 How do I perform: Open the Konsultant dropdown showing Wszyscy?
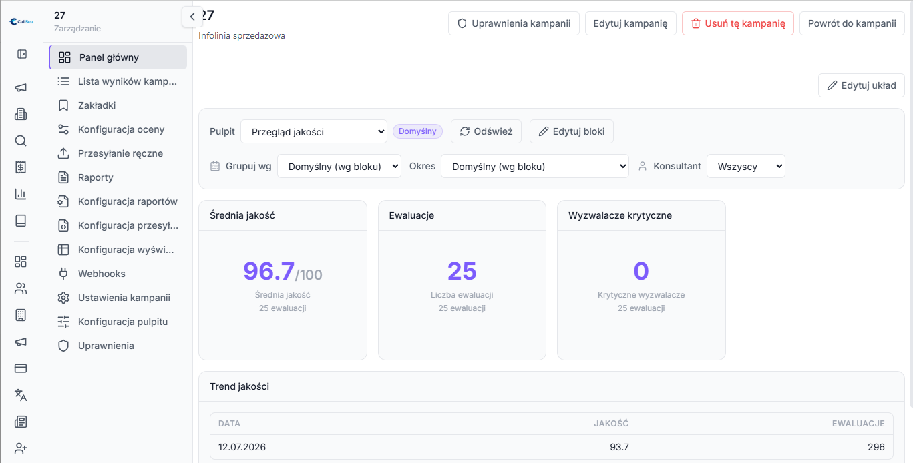[746, 167]
